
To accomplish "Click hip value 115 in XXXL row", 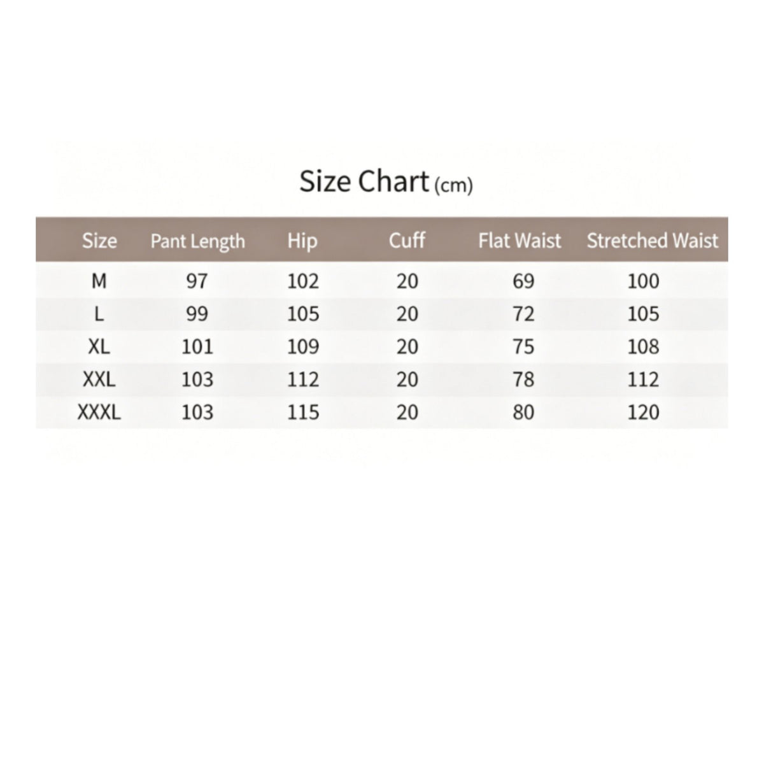I will (x=303, y=412).
